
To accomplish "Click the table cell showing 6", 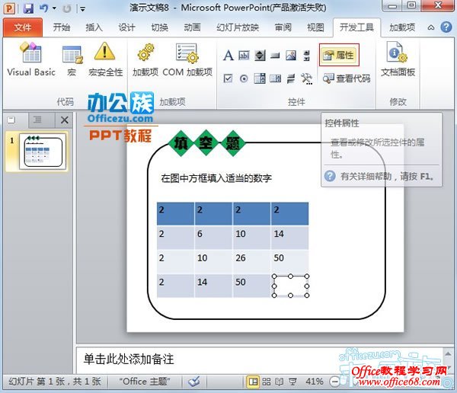I will tap(213, 237).
